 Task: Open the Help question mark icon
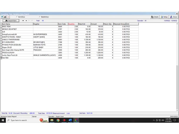tap(2, 17)
